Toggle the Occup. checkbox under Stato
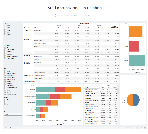This screenshot has height=134, width=148. click(5, 34)
